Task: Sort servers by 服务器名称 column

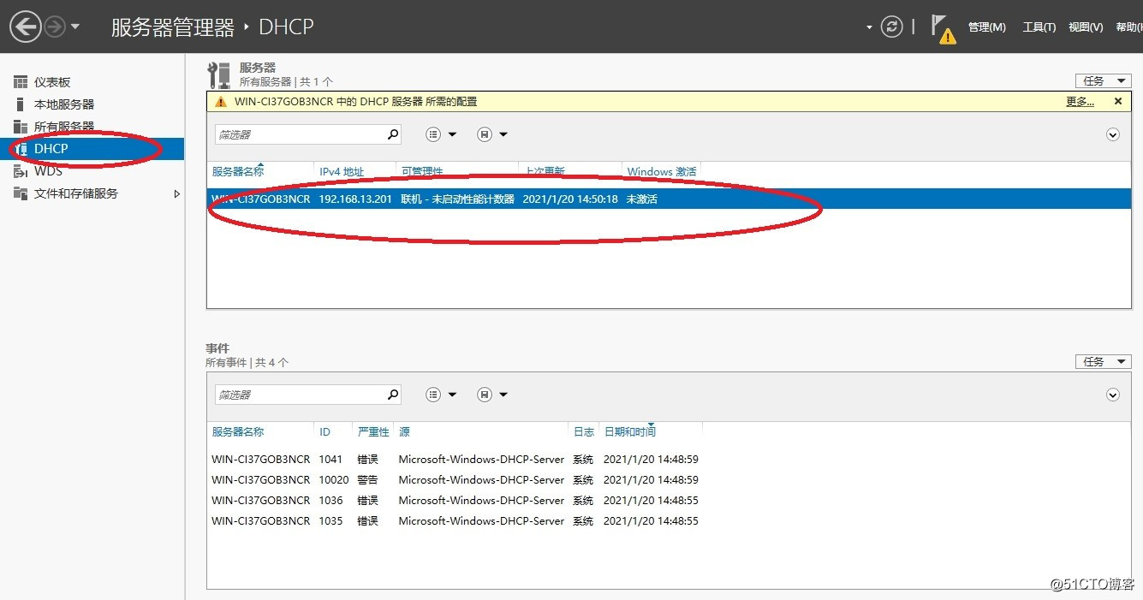Action: point(238,171)
